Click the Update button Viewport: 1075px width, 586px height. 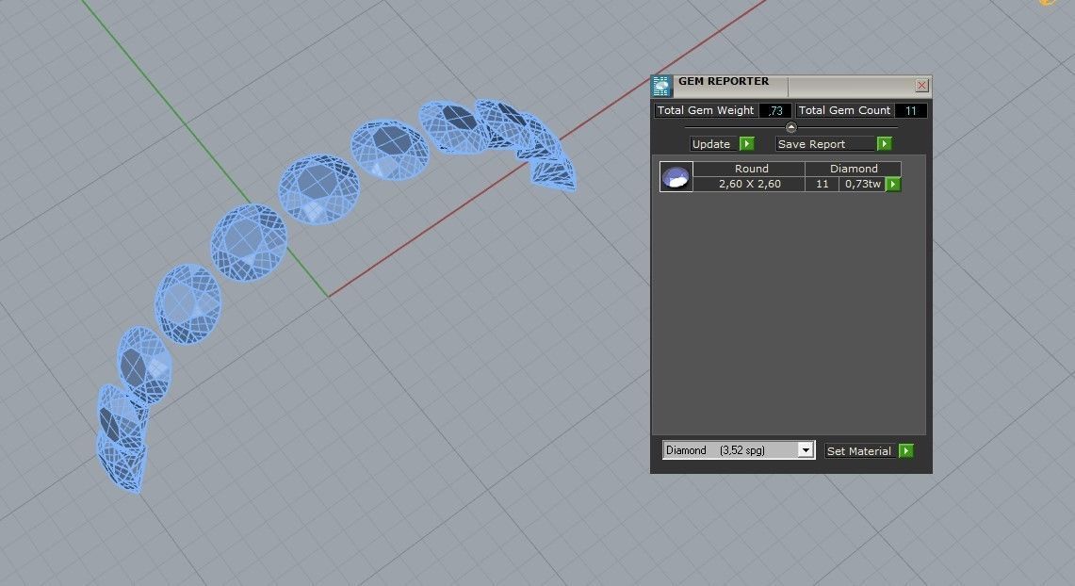coord(714,144)
